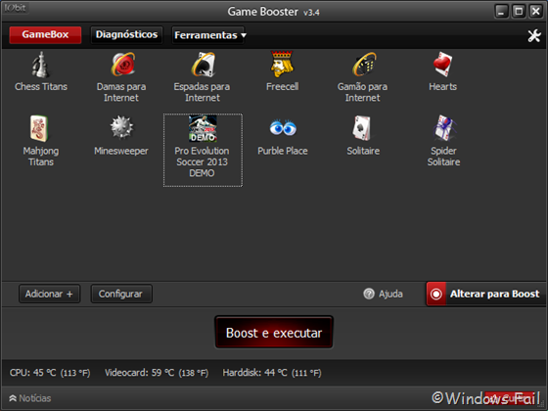Viewport: 548px width, 411px height.
Task: Select the Chess Titans game icon
Action: 40,65
